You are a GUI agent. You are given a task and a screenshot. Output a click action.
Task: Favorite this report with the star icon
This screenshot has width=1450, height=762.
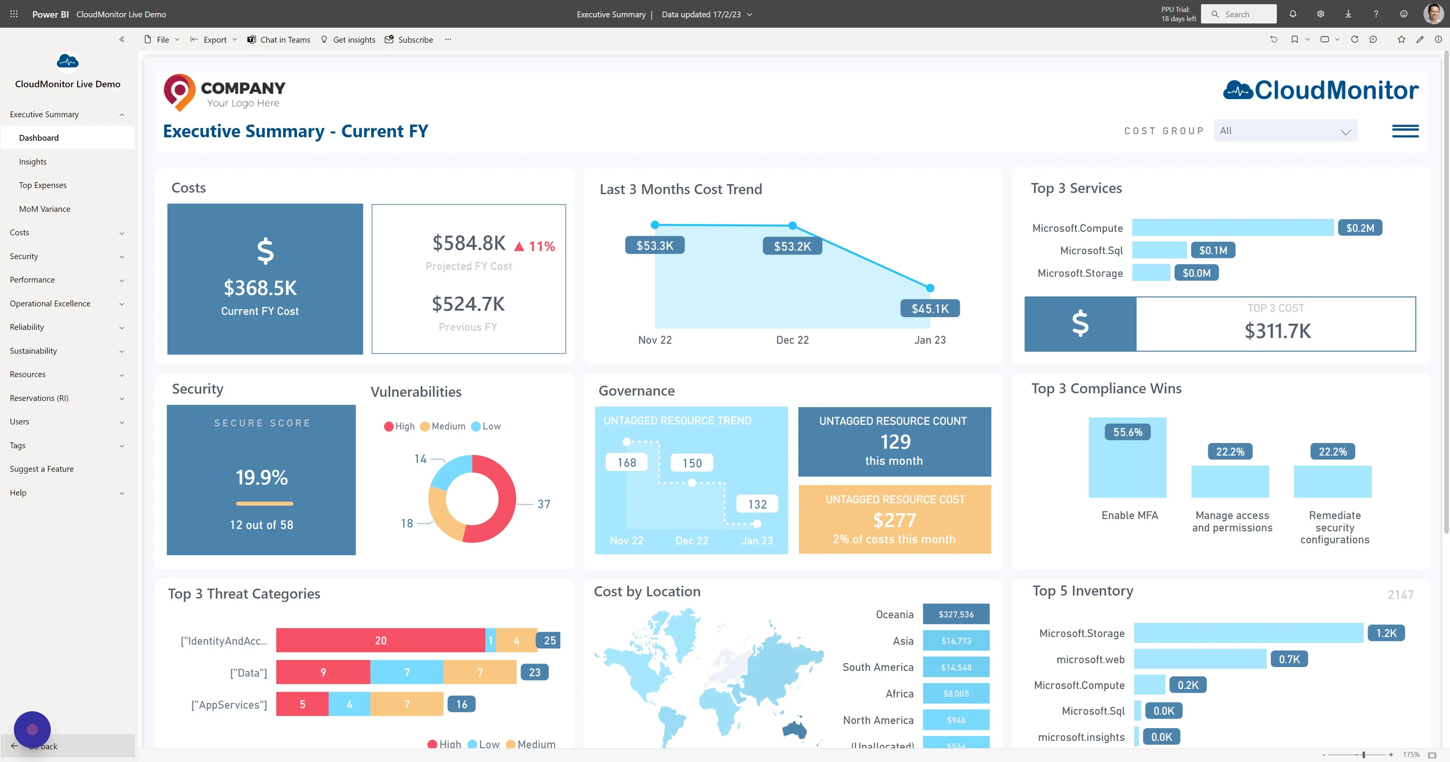click(x=1402, y=39)
